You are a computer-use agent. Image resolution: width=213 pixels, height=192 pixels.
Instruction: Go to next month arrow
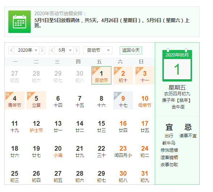(76, 50)
